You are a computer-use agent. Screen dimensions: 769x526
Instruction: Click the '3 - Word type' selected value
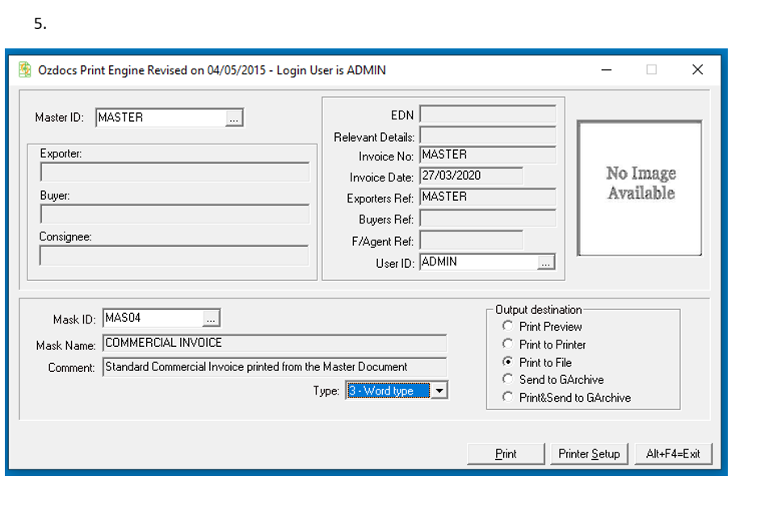(388, 390)
